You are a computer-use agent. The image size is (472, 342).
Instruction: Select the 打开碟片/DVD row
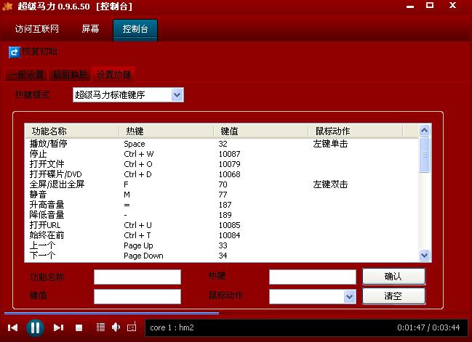coord(222,174)
